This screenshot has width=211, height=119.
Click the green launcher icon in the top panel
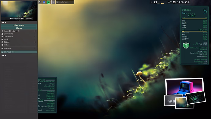(49, 2)
